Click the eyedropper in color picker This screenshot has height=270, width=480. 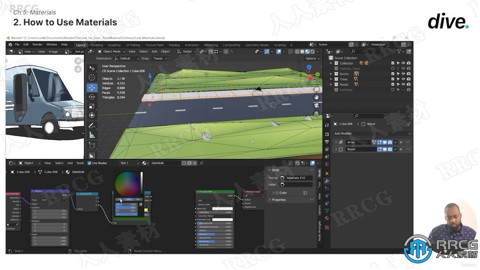141,204
